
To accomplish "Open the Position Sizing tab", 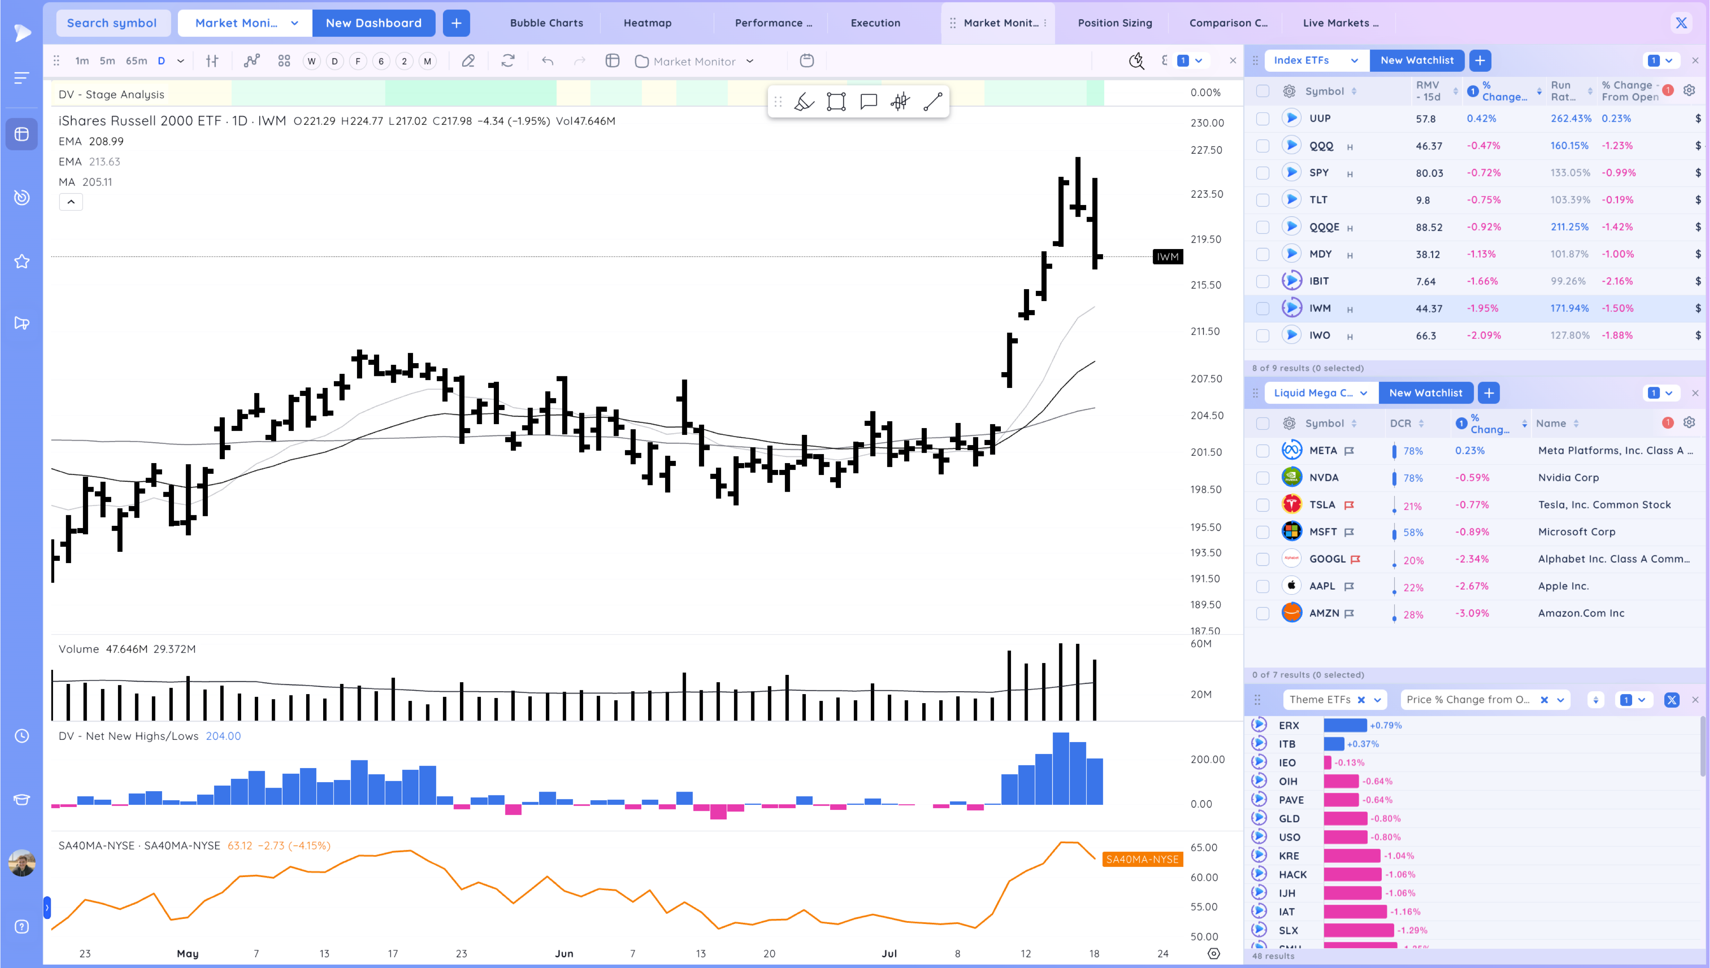I will click(1115, 23).
